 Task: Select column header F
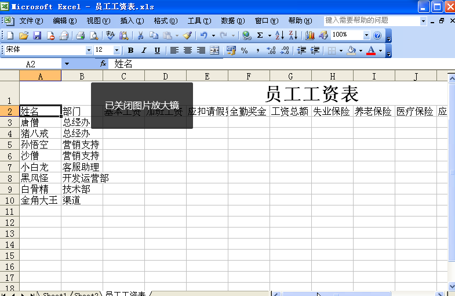click(249, 77)
